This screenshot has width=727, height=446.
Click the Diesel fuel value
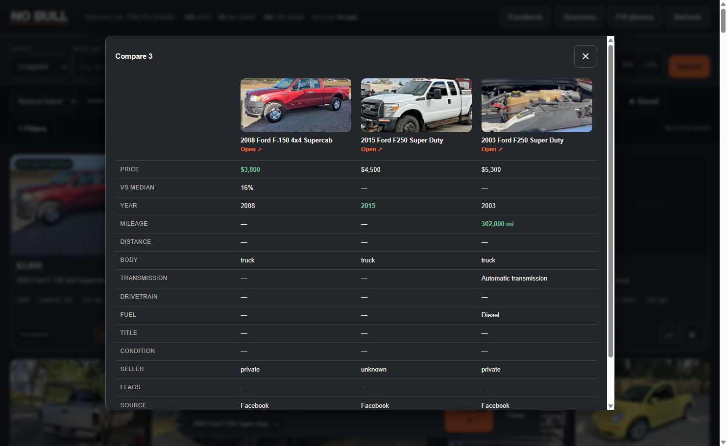(490, 315)
